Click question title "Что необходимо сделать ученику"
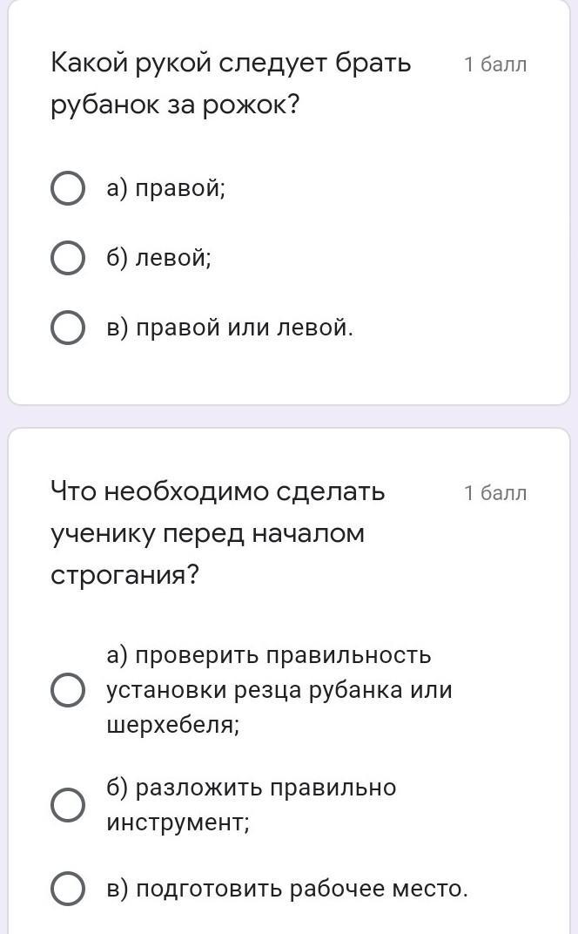Viewport: 578px width, 934px height. click(218, 492)
